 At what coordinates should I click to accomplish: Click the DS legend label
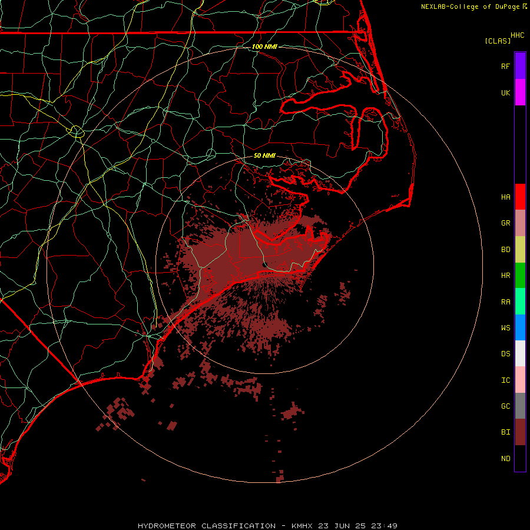click(505, 354)
